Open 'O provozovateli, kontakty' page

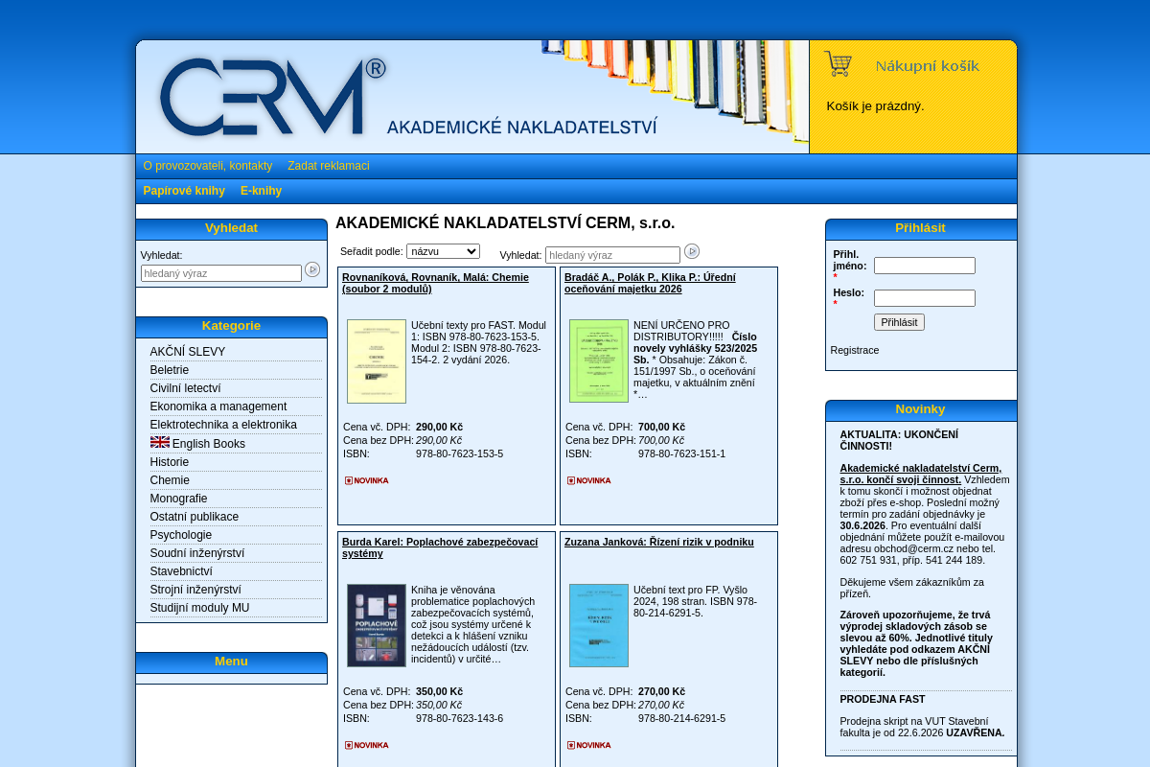pos(208,166)
